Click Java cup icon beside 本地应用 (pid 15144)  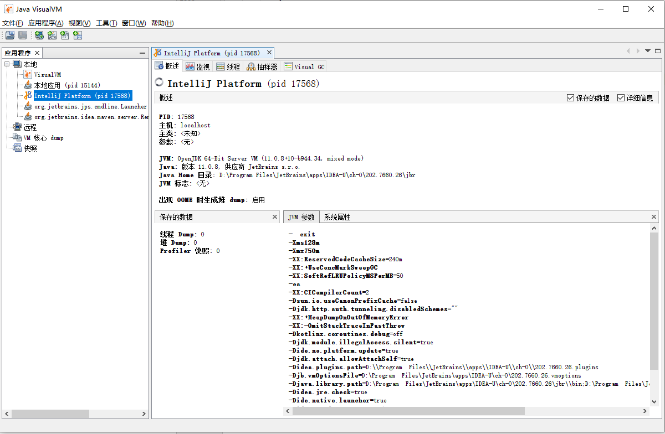28,85
